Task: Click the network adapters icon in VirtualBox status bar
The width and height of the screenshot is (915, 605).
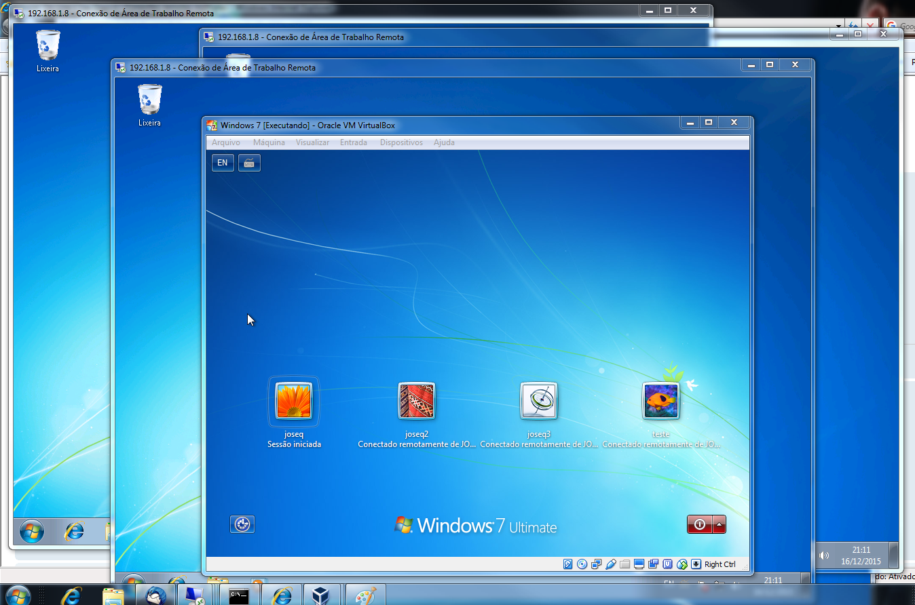Action: point(596,564)
